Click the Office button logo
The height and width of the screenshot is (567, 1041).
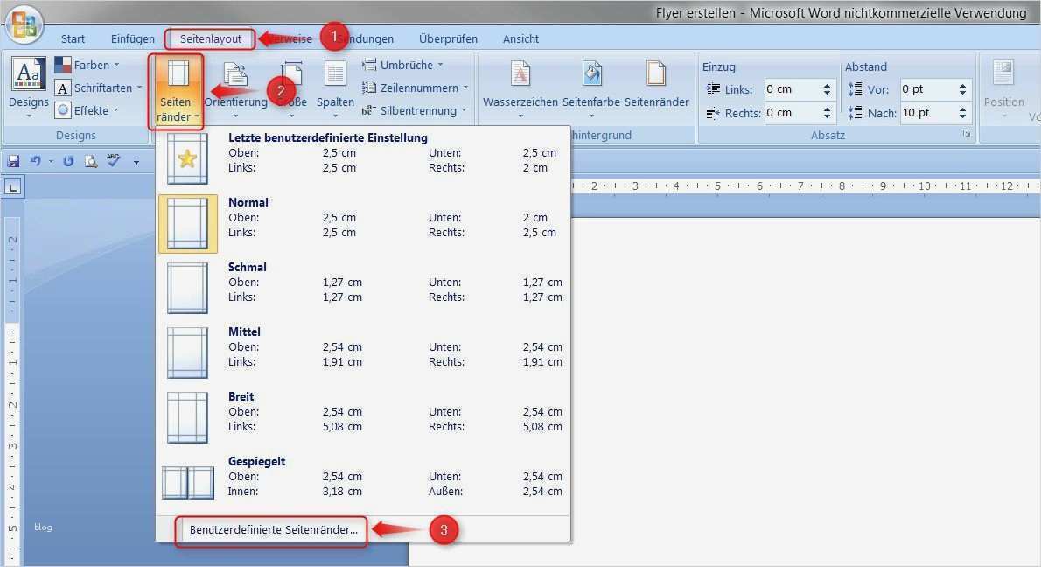pos(24,24)
